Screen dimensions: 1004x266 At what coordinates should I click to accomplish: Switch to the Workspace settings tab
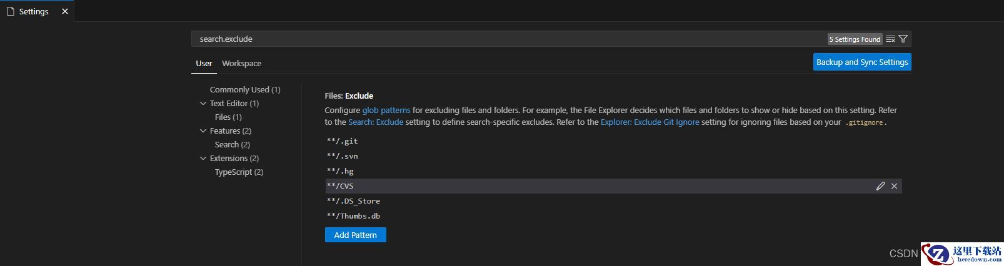coord(241,63)
